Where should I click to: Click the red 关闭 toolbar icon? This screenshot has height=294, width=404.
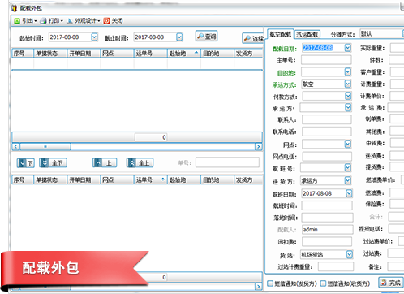[x=107, y=21]
